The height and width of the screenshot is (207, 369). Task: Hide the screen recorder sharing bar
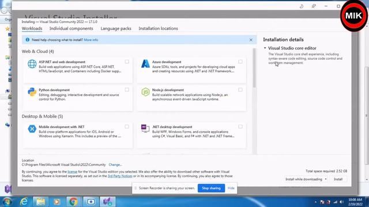[231, 188]
